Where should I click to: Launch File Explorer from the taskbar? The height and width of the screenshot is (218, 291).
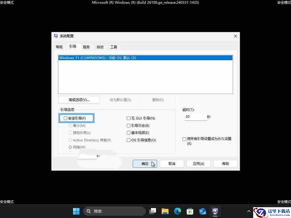pyautogui.click(x=165, y=211)
